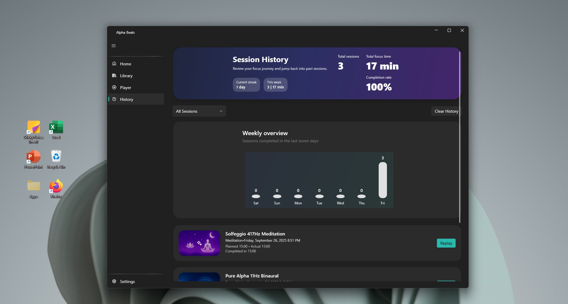Click the Planned 15:00 • Actual 15:00 text

(x=248, y=246)
